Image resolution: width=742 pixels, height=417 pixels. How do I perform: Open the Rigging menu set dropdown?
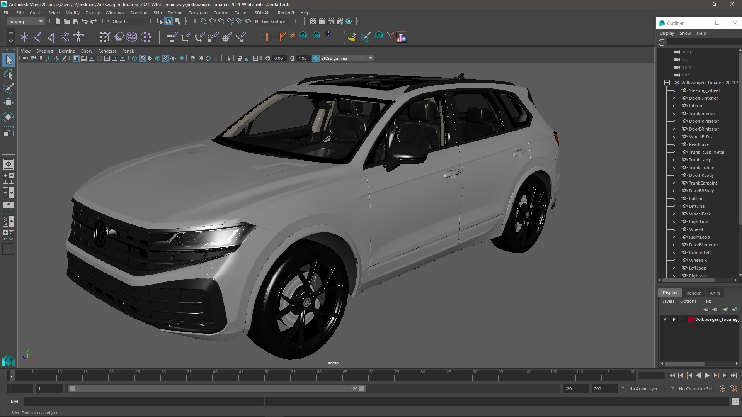pyautogui.click(x=26, y=22)
